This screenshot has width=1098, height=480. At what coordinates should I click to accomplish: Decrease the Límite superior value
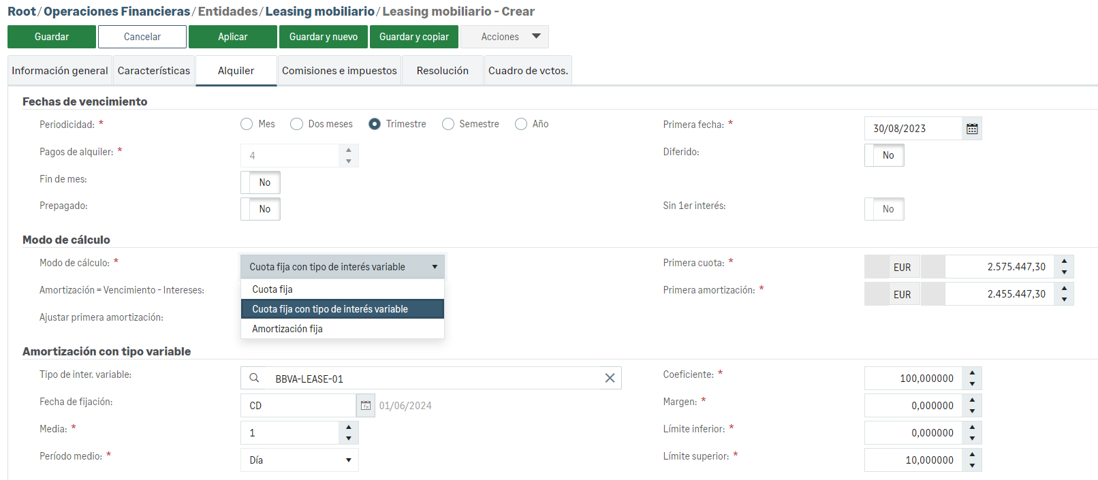coord(972,466)
